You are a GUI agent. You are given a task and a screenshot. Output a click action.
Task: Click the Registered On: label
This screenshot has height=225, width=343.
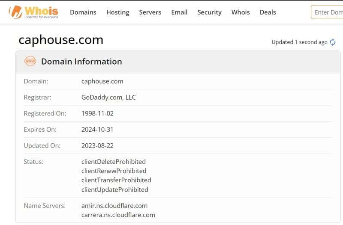coord(45,113)
